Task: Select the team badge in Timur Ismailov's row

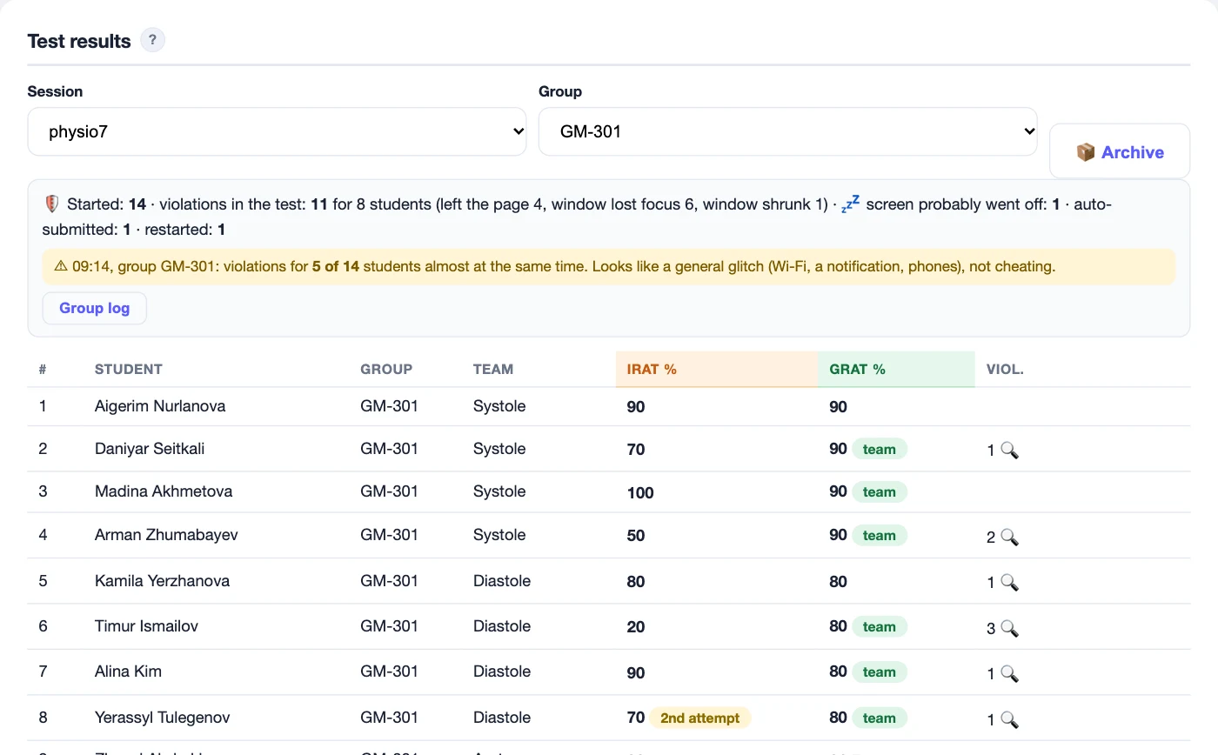Action: coord(879,627)
